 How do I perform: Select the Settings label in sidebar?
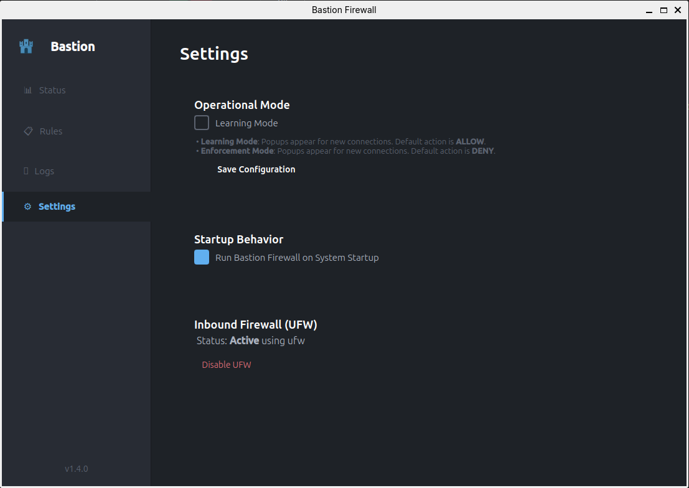[57, 207]
